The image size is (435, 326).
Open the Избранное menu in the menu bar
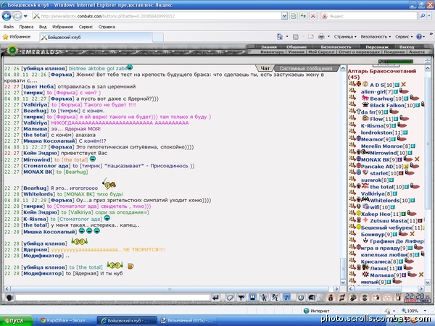(x=62, y=27)
